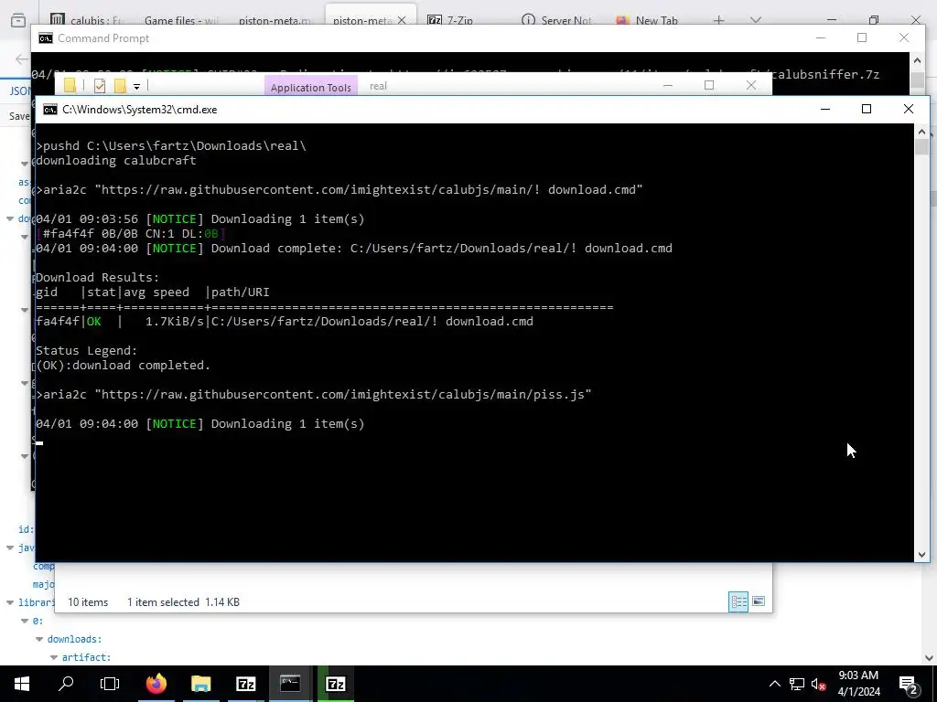Switch to the calubis browser tab
937x702 pixels.
[x=89, y=20]
